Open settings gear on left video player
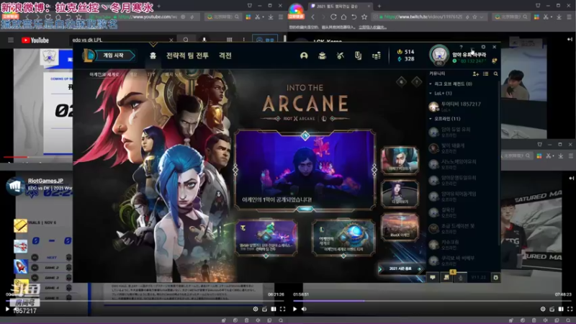576x324 pixels. (x=256, y=309)
